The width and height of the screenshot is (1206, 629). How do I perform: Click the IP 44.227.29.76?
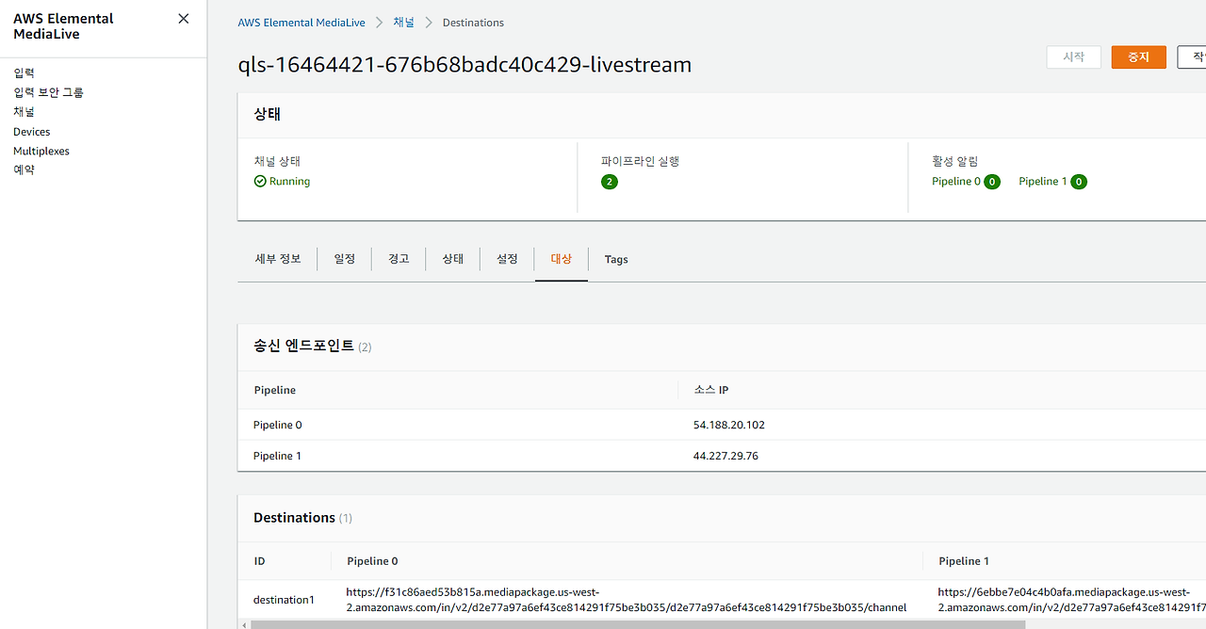click(x=725, y=456)
